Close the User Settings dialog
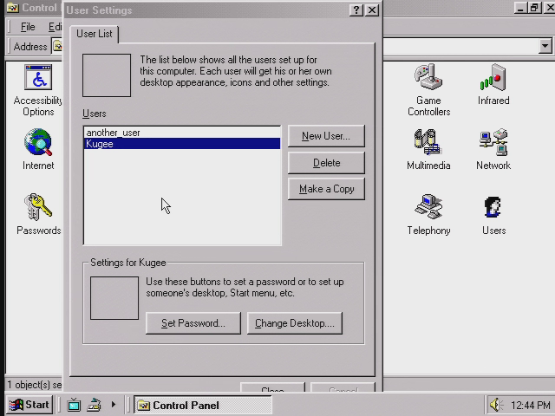The height and width of the screenshot is (416, 555). (x=372, y=10)
